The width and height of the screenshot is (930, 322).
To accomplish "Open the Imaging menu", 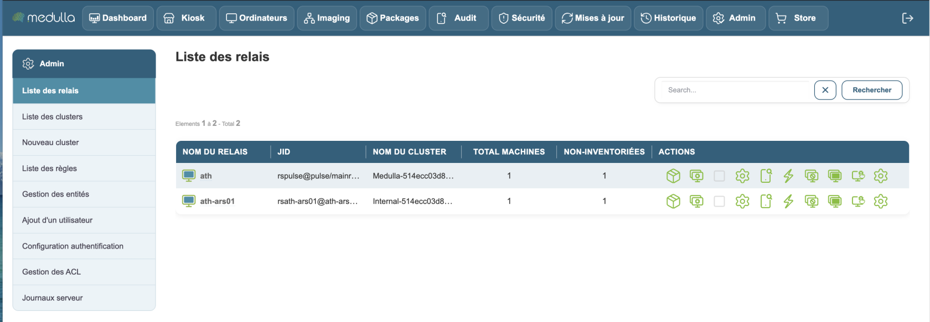I will coord(327,18).
